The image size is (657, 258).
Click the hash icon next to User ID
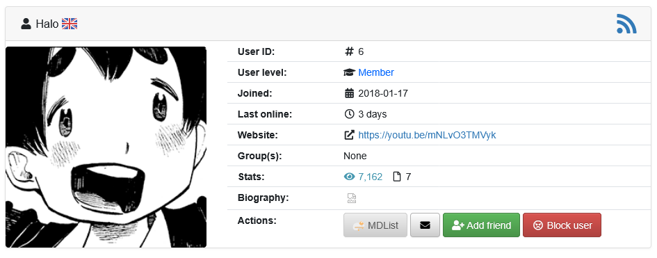point(349,51)
